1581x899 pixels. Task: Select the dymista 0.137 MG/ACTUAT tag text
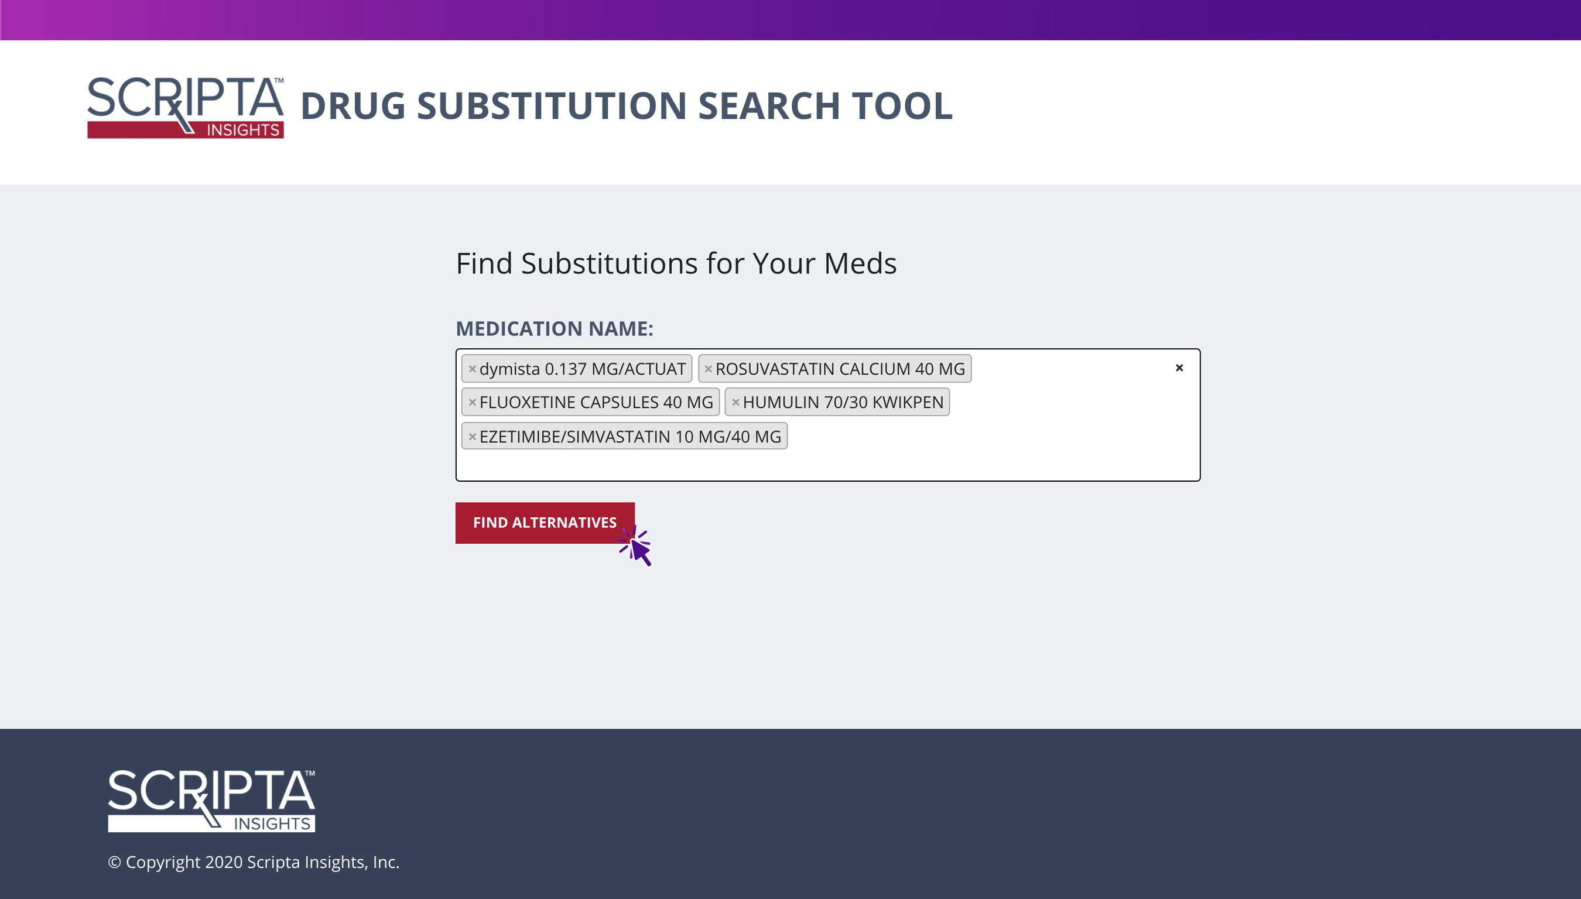(x=583, y=369)
